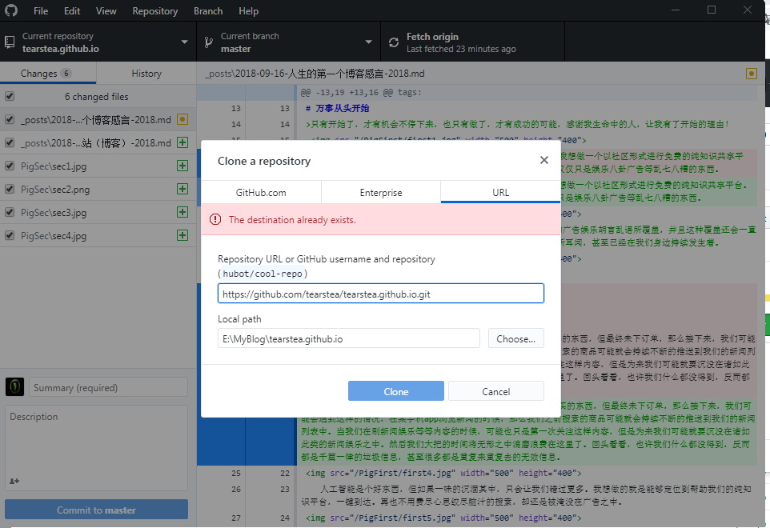Click the diff line with first4.jpg image tag

[443, 473]
